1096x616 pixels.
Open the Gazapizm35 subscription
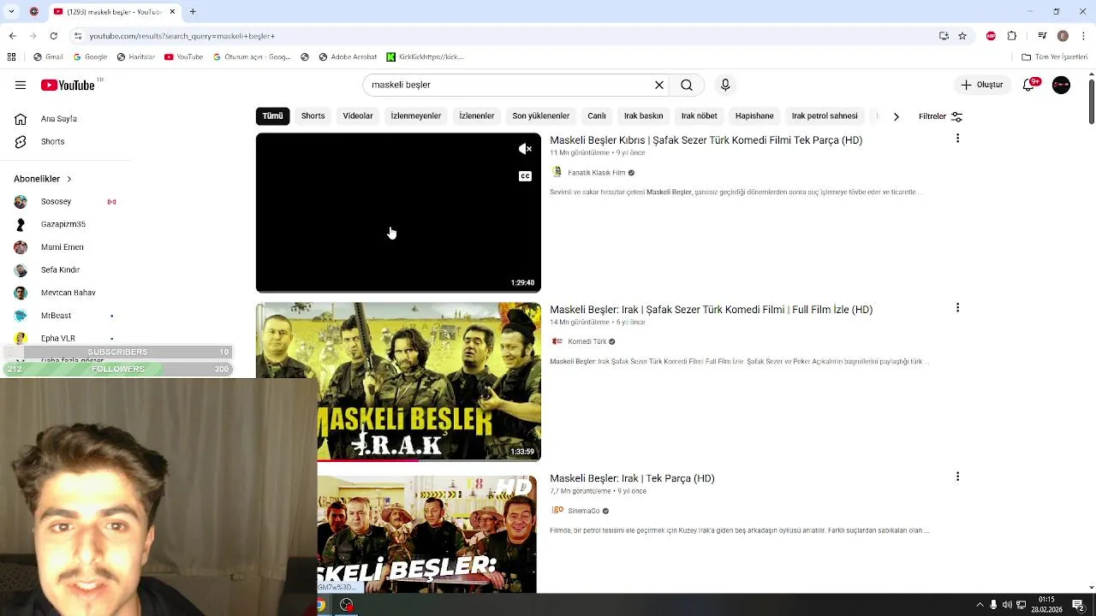point(63,224)
